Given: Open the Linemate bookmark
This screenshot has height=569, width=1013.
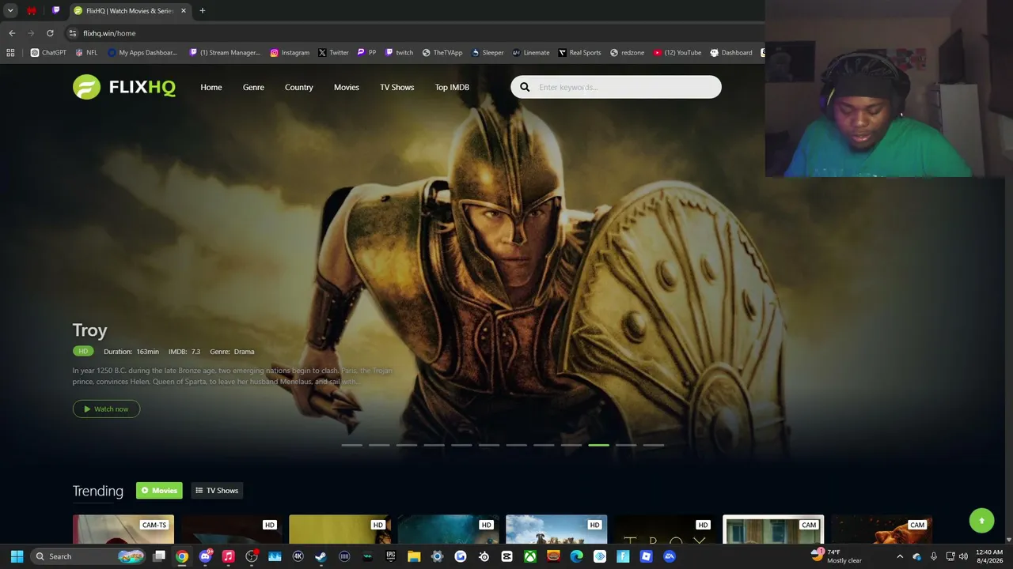Looking at the screenshot, I should 531,53.
